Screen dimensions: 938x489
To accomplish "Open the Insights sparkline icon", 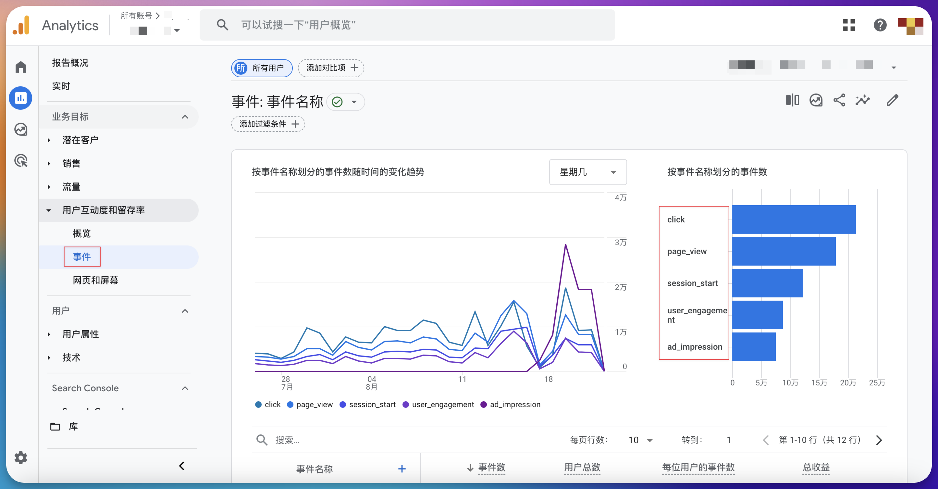I will (x=863, y=100).
